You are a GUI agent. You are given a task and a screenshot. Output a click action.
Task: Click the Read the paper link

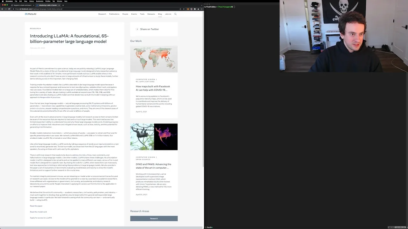pyautogui.click(x=36, y=206)
